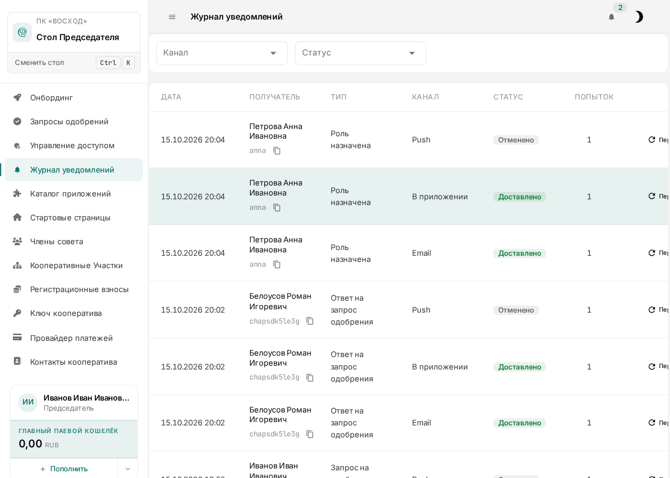Copy username anna in first row
This screenshot has width=670, height=478.
coord(277,151)
